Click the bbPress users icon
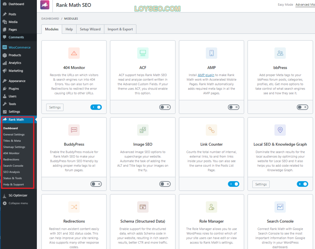The width and height of the screenshot is (315, 249). click(280, 53)
